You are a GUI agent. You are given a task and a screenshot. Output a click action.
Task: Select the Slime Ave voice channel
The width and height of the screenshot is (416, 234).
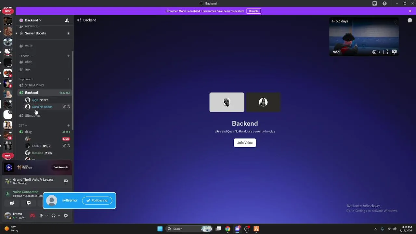pyautogui.click(x=44, y=115)
